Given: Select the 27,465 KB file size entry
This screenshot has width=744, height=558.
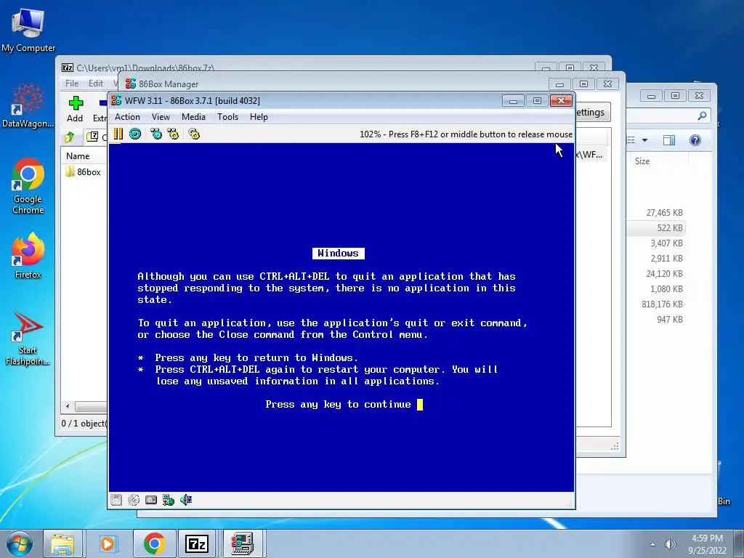Looking at the screenshot, I should point(664,213).
